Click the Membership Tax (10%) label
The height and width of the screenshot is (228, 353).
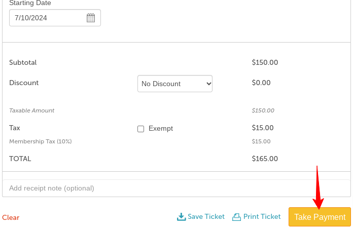(x=41, y=141)
